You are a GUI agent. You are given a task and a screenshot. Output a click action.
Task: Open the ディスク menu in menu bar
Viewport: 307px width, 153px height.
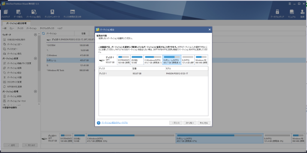(20, 28)
